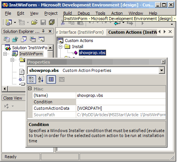
Task: Close the active Custom Actions document tab
Action: [170, 32]
